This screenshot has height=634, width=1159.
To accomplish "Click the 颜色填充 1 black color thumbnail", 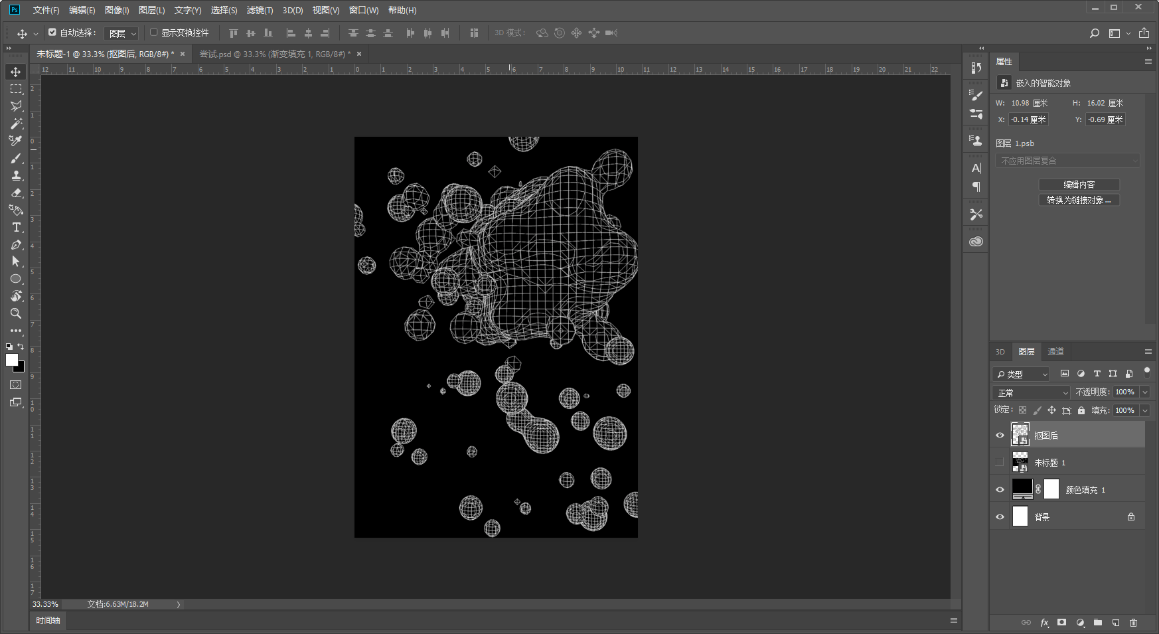I will click(x=1022, y=489).
